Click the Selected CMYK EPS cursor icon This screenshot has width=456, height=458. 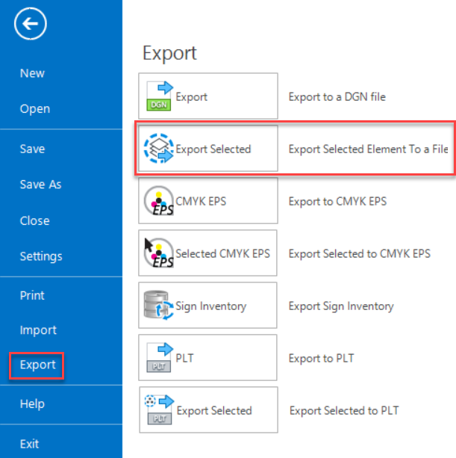point(158,253)
